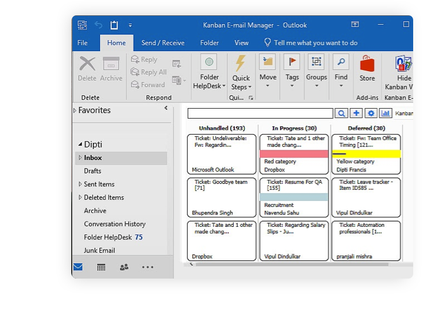The height and width of the screenshot is (315, 422).
Task: Switch to the People view icon
Action: [x=124, y=267]
